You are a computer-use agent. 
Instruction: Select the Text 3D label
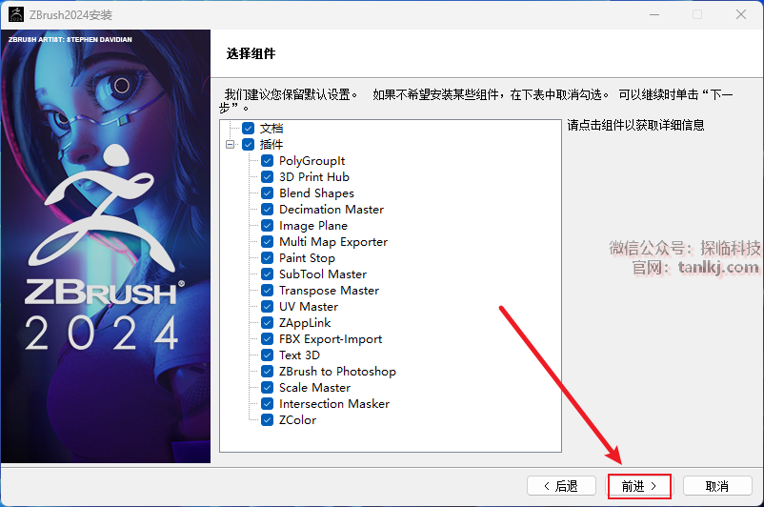299,355
